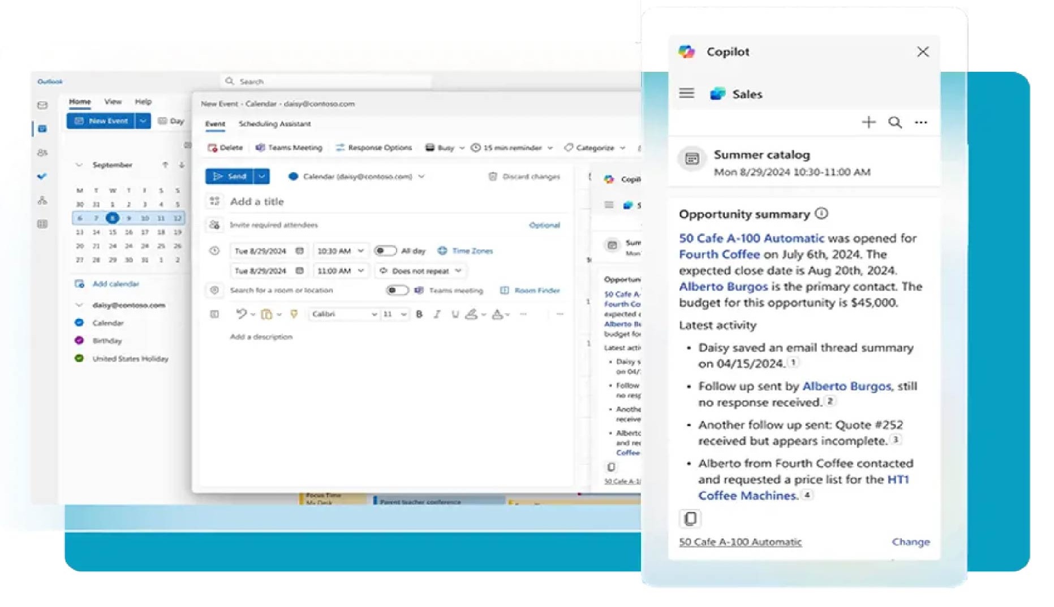
Task: Click the Copilot hamburger menu icon
Action: pos(686,93)
